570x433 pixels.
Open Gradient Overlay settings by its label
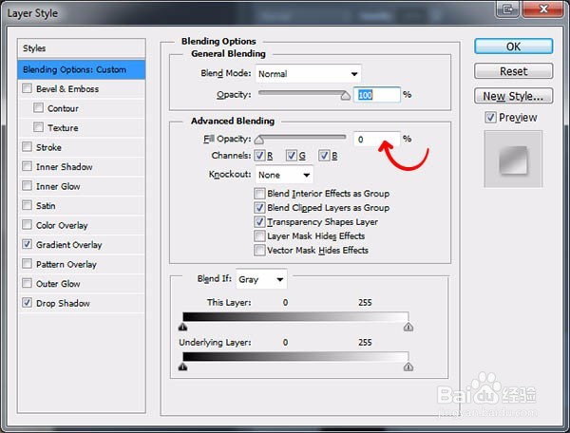tap(68, 245)
